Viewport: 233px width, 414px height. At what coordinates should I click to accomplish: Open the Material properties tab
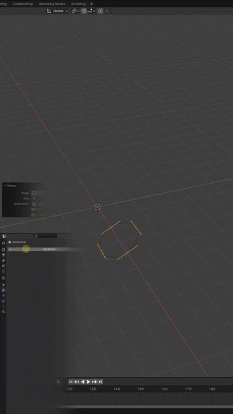[3, 312]
